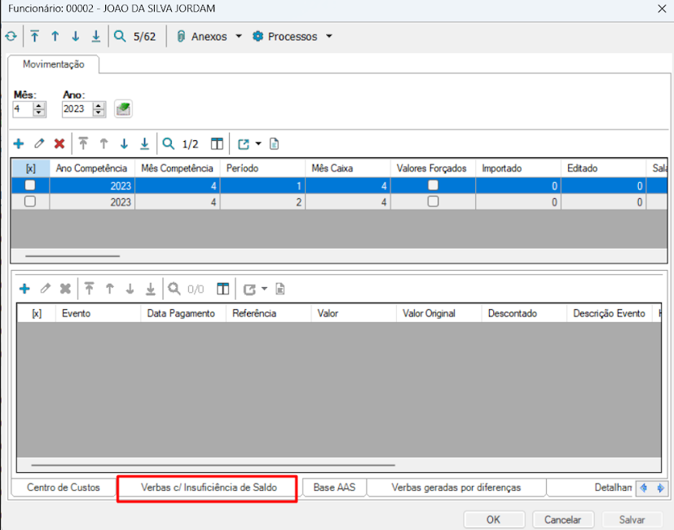
Task: Open the Anexos attachments menu
Action: pyautogui.click(x=209, y=37)
